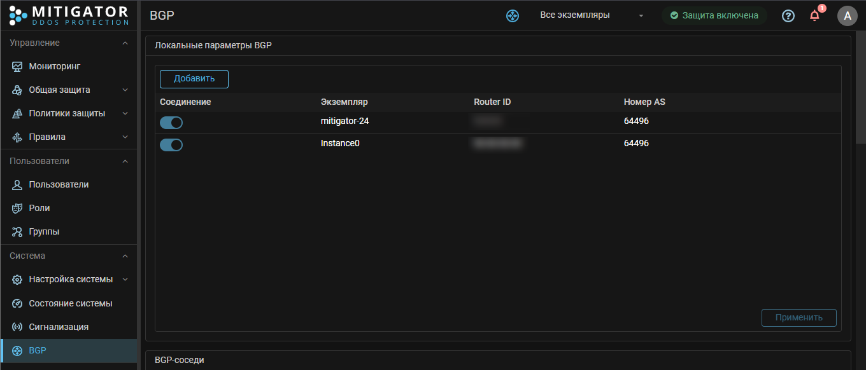This screenshot has height=370, width=866.
Task: Open the 'Все экземпляры' instance dropdown
Action: click(591, 15)
